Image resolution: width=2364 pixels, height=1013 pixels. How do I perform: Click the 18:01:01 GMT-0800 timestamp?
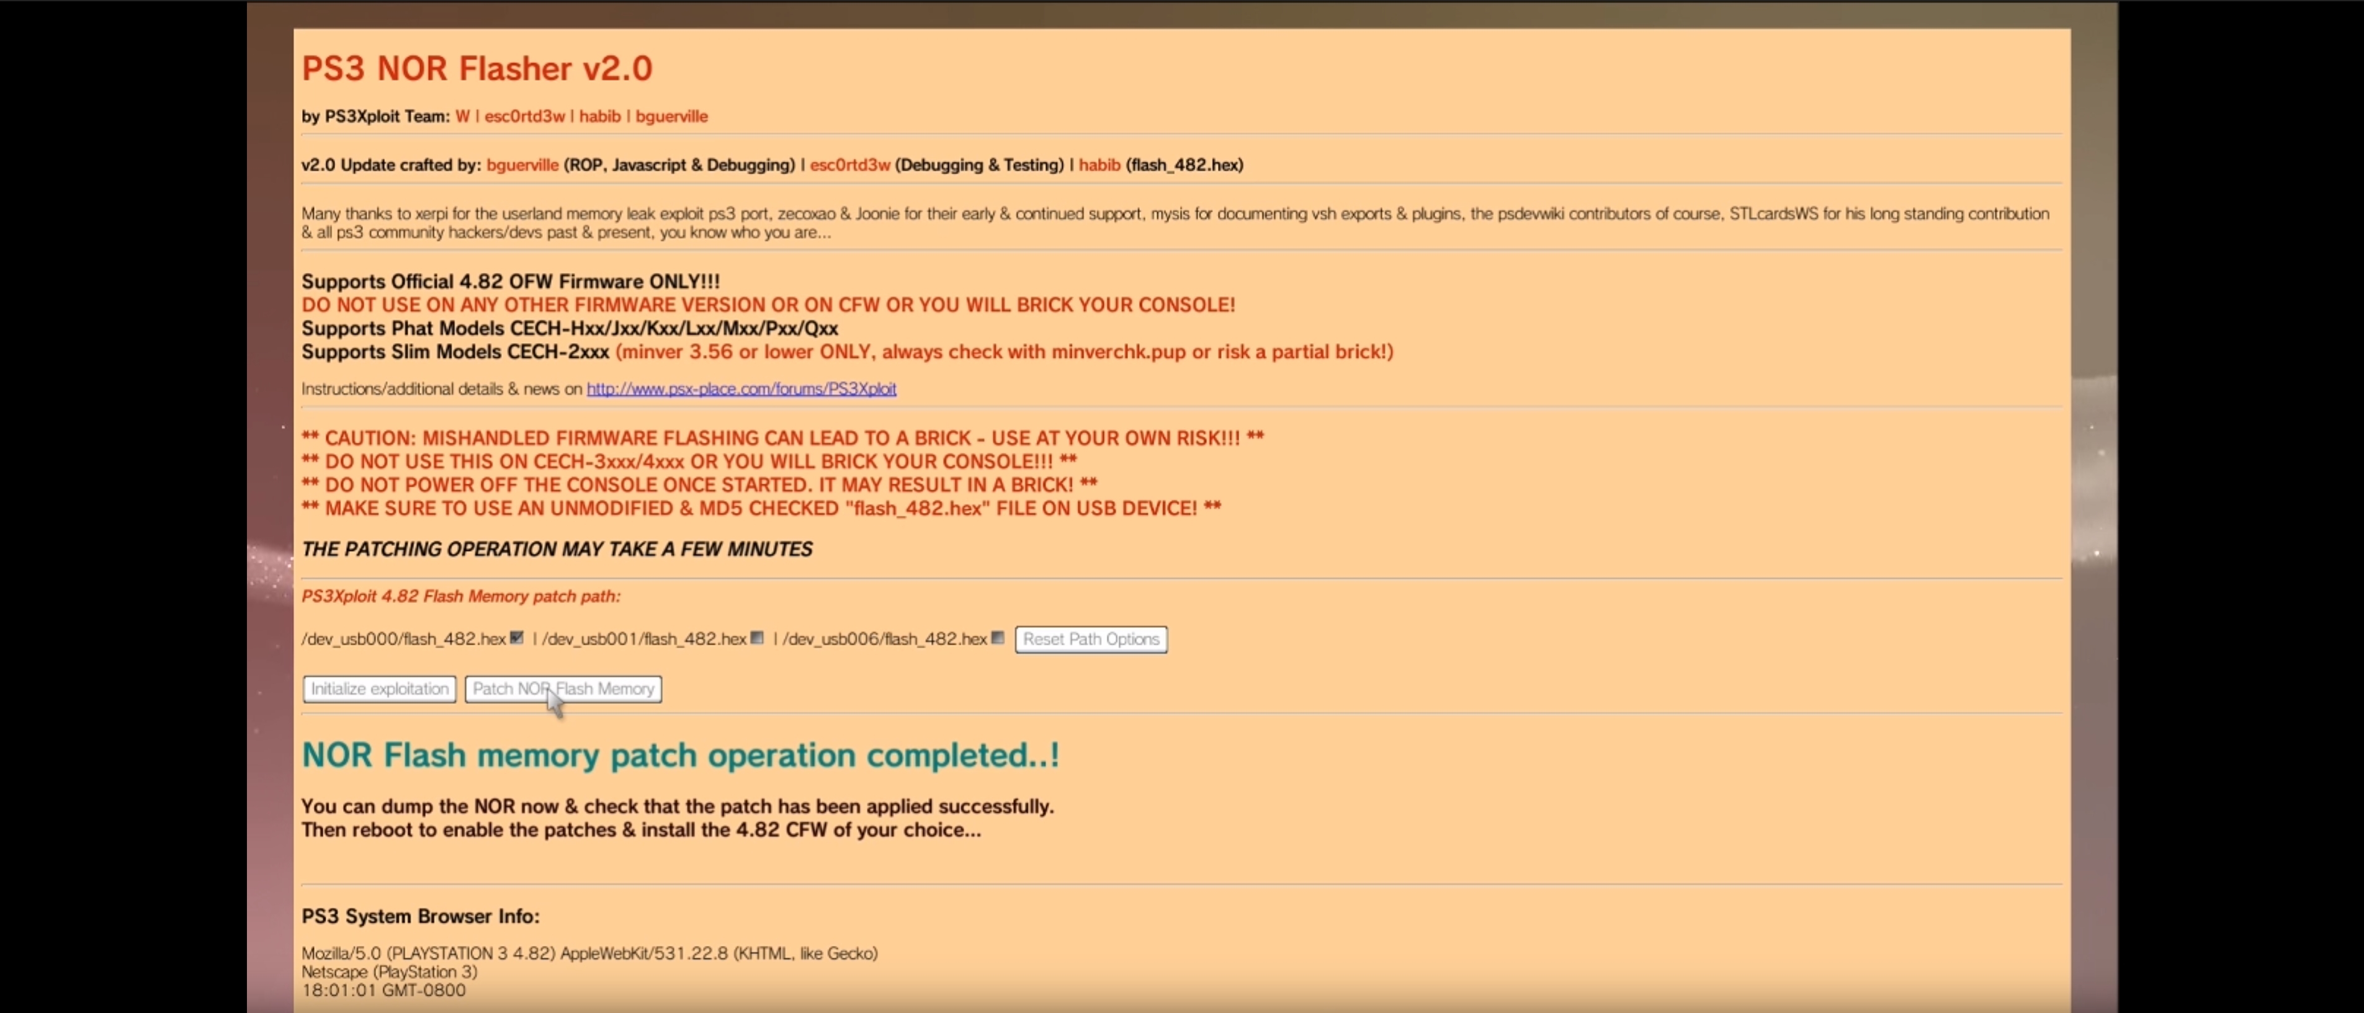pos(383,990)
